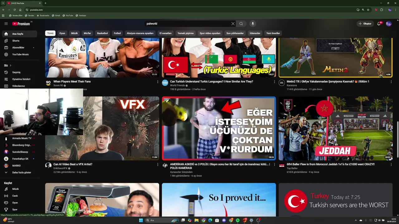Select the Basketbol filter chip
This screenshot has width=399, height=224.
pyautogui.click(x=102, y=33)
